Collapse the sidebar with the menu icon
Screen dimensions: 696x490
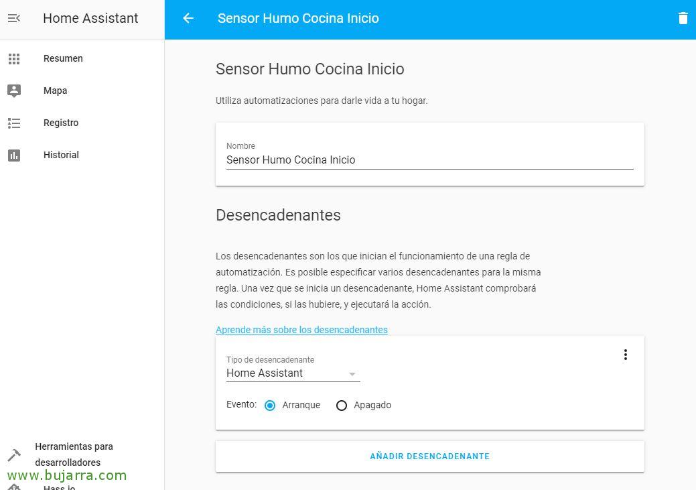tap(14, 18)
